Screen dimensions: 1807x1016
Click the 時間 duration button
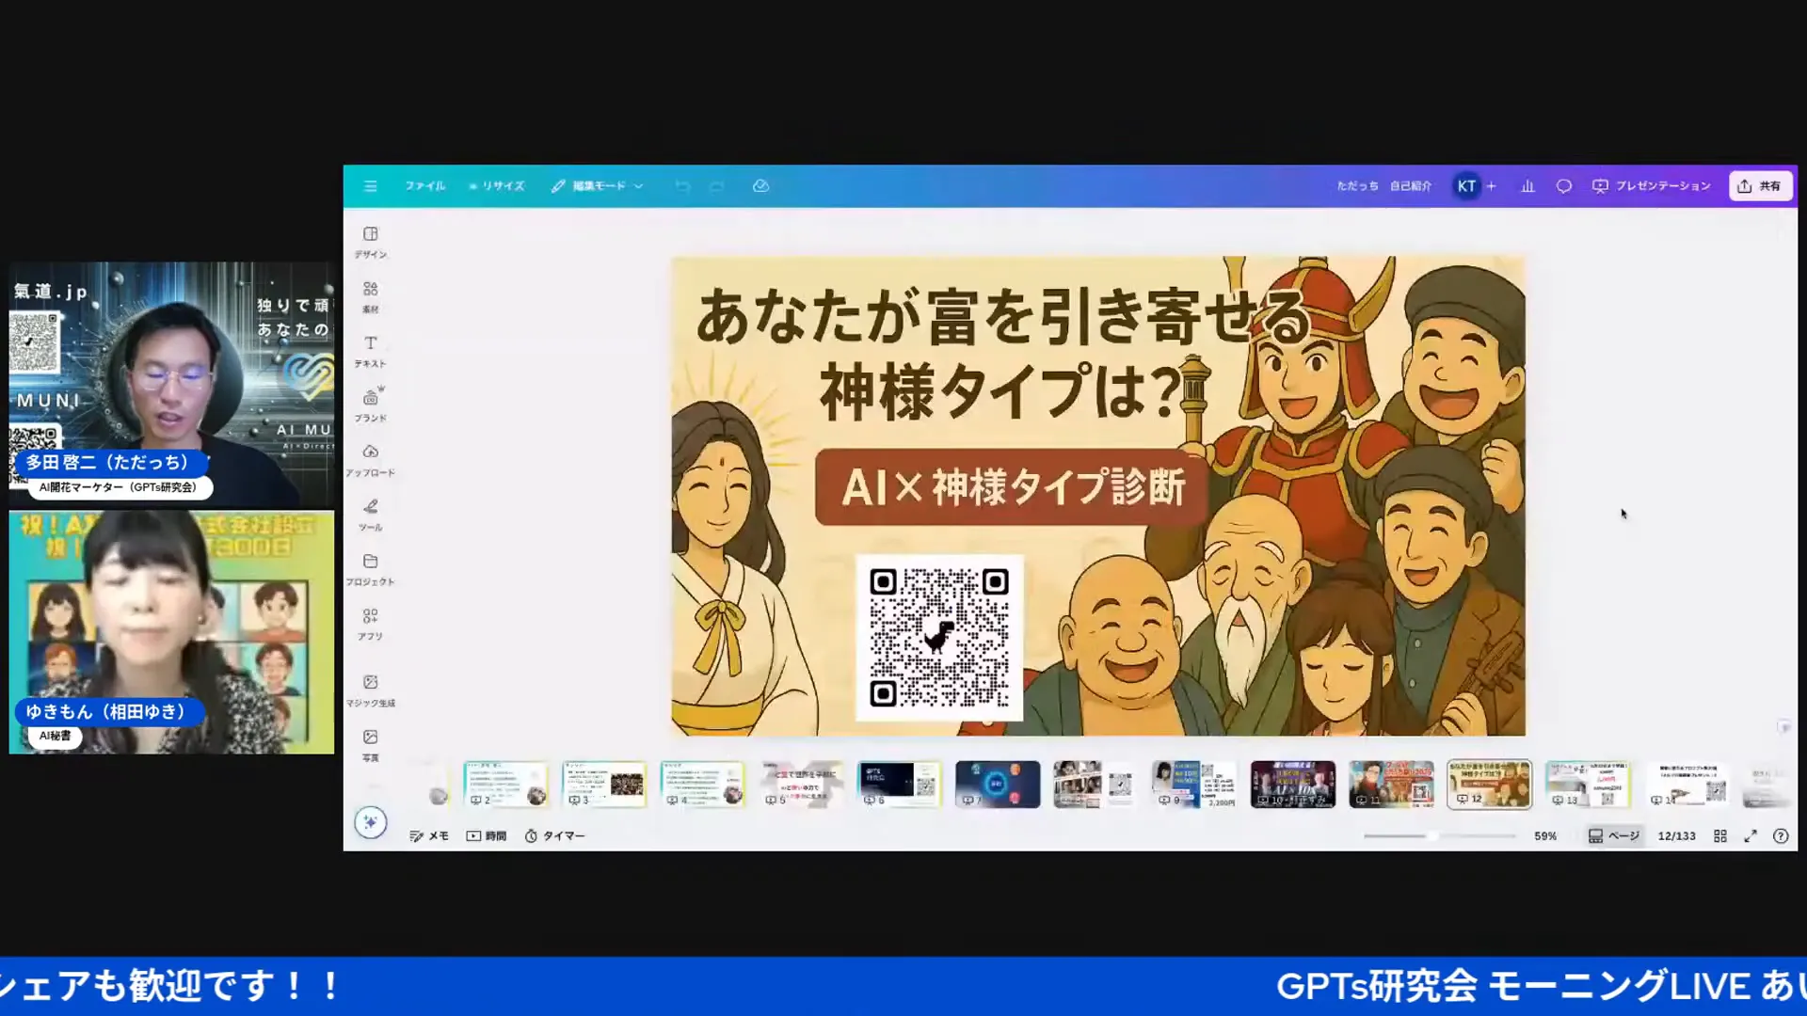click(x=487, y=835)
